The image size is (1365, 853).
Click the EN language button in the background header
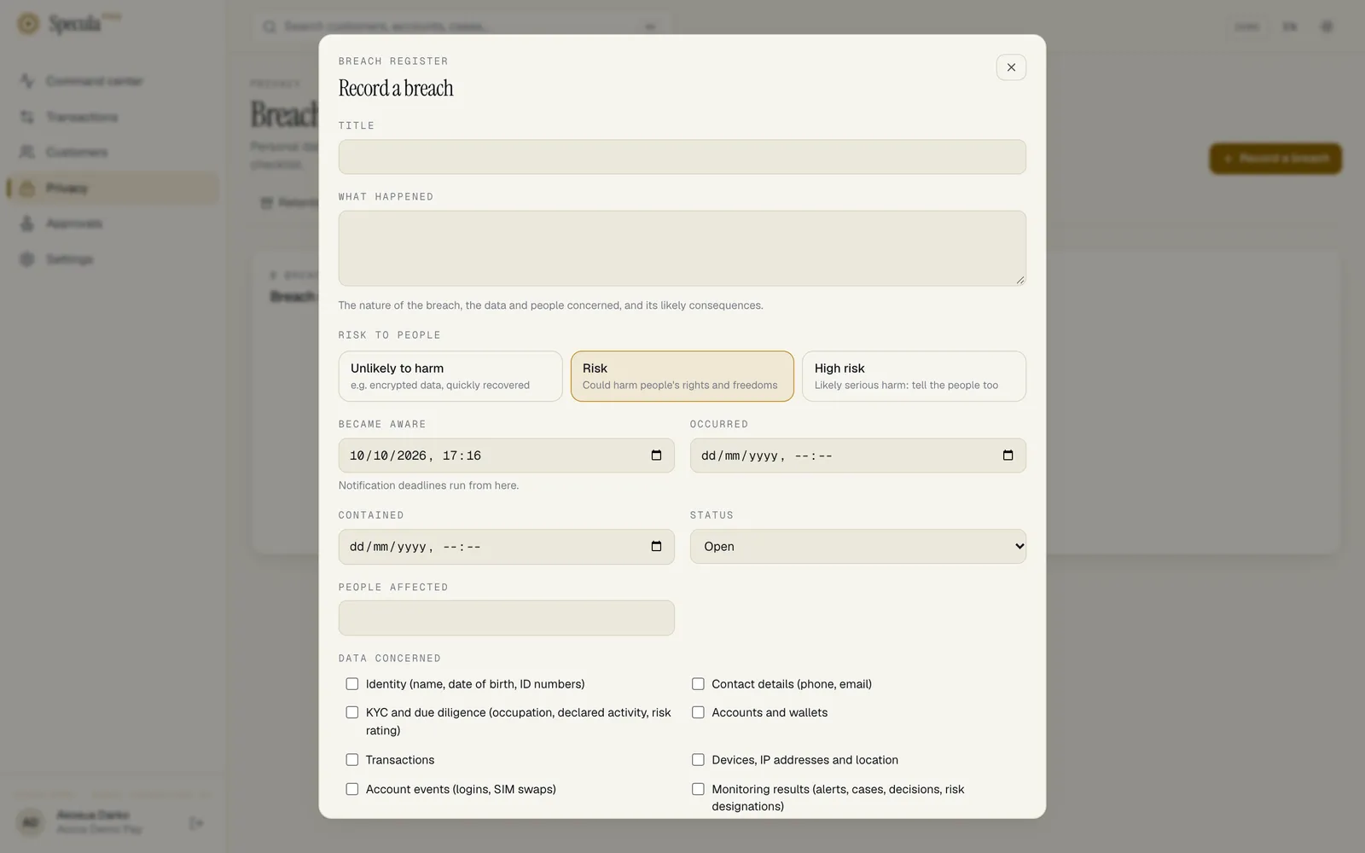pos(1289,26)
